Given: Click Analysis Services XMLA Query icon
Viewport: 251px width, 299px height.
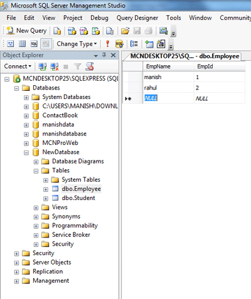Looking at the screenshot, I should pos(96,31).
